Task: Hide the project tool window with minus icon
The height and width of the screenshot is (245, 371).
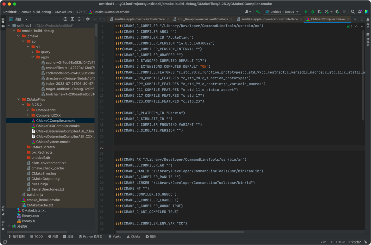Action: (x=95, y=19)
